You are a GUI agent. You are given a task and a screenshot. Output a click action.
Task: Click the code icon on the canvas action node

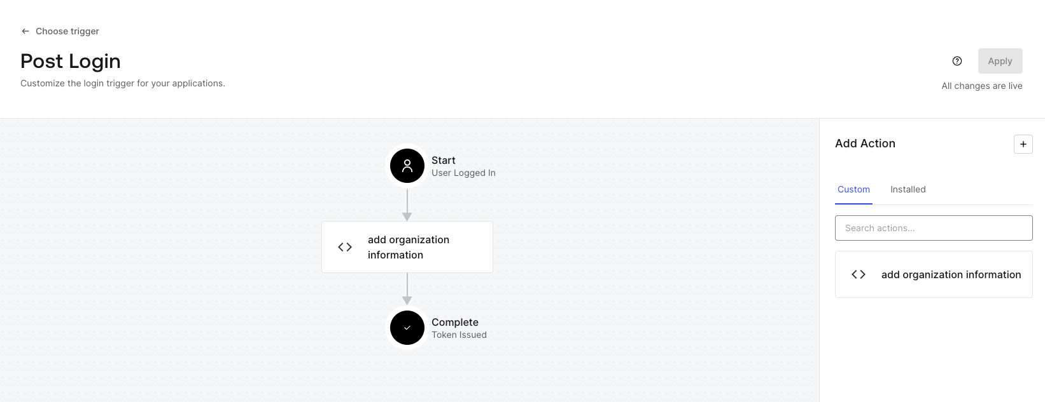tap(344, 246)
